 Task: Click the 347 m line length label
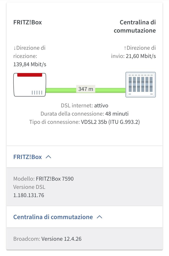(x=86, y=89)
